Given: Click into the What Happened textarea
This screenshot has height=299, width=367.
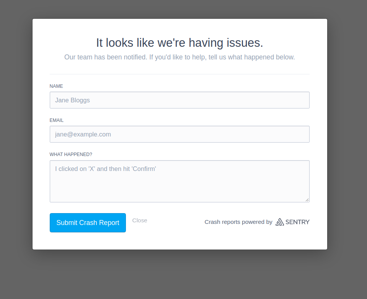Looking at the screenshot, I should (179, 184).
